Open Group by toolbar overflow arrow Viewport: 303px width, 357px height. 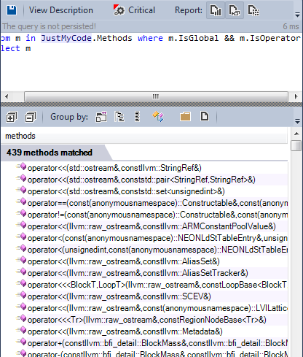pos(297,121)
